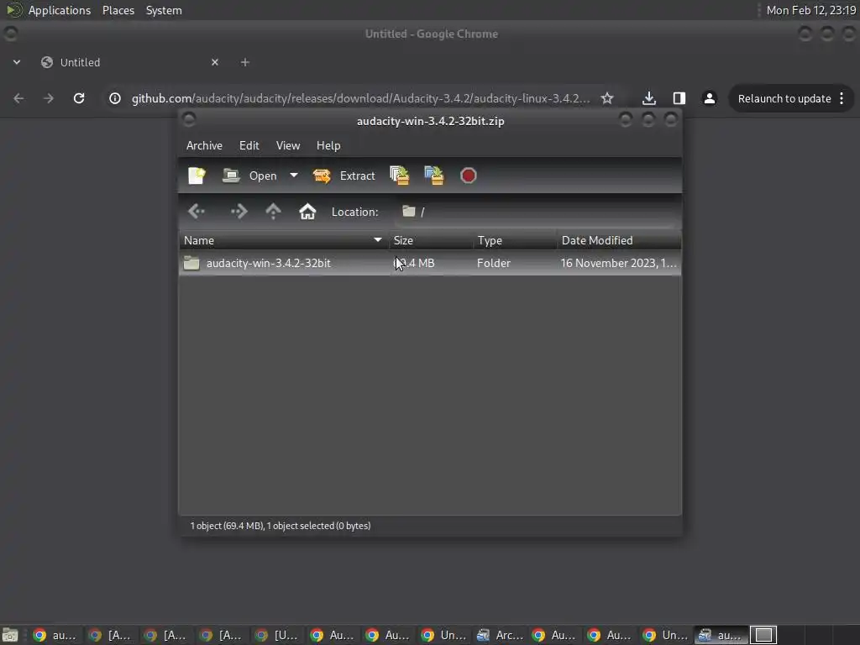
Task: Open the Help menu in archive manager
Action: tap(328, 145)
